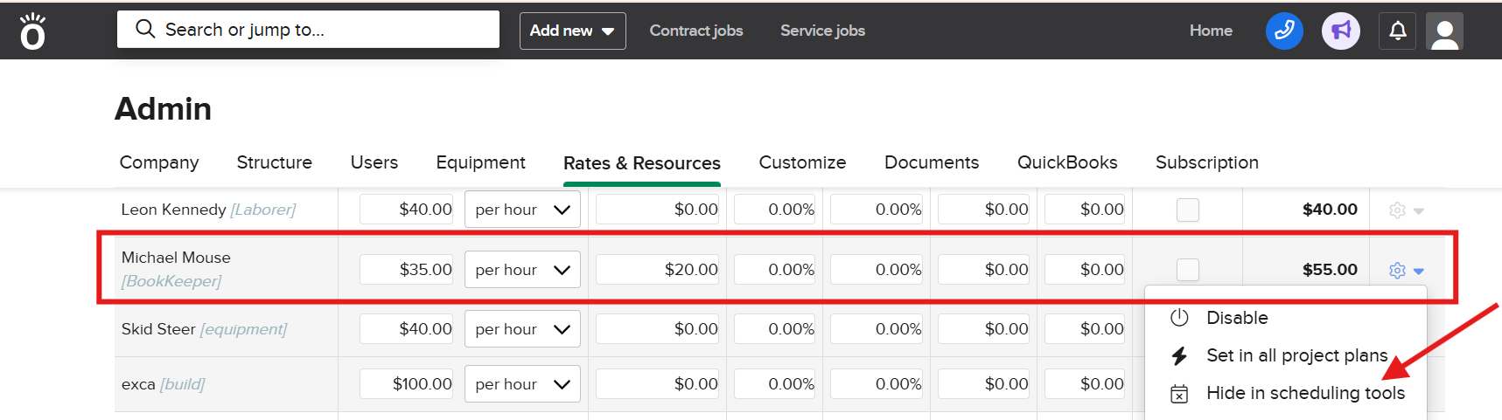Go to Contract jobs
Viewport: 1502px width, 420px height.
[x=695, y=31]
